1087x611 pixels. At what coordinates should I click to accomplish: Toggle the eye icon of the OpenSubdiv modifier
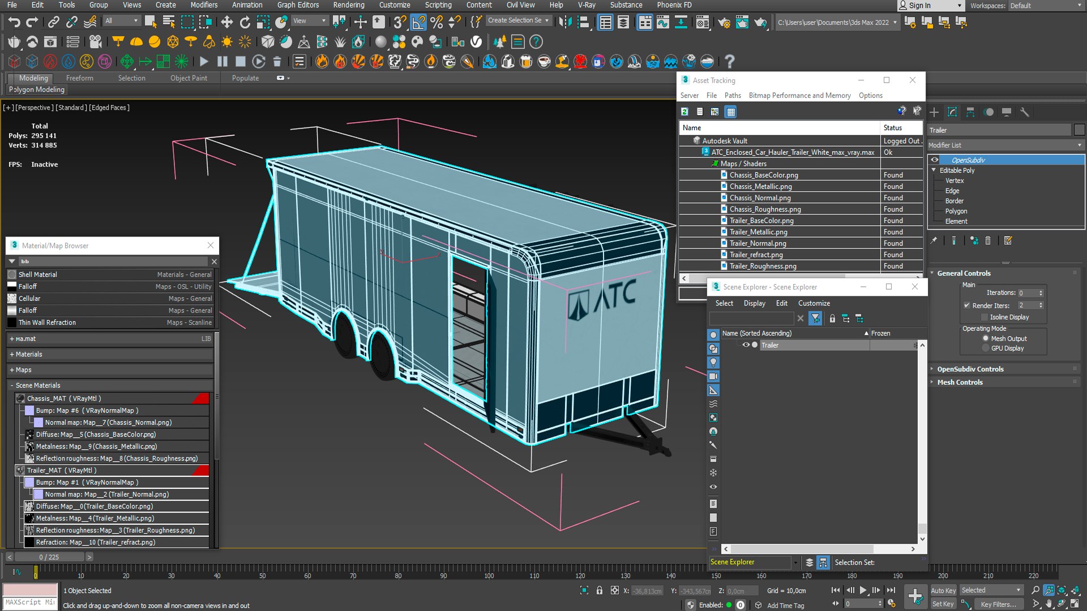coord(935,160)
